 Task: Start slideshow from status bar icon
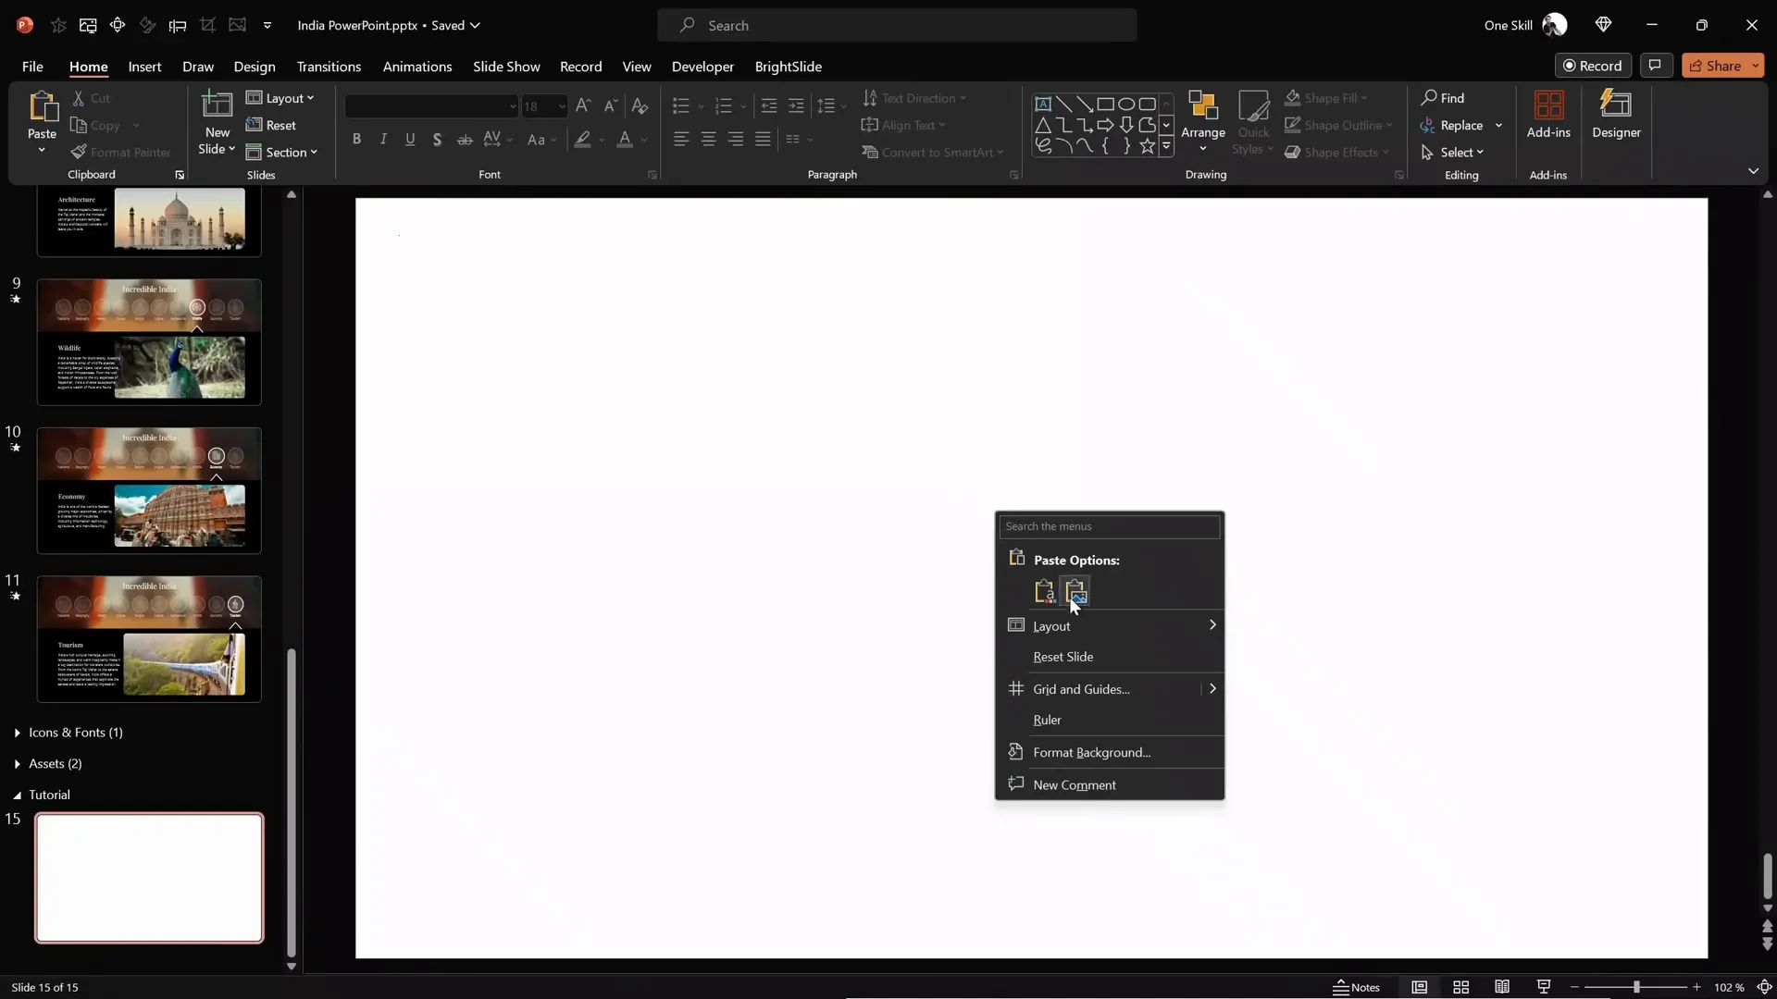[x=1543, y=987]
